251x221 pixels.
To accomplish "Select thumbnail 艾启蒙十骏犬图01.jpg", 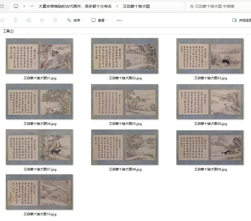I will tap(39, 56).
